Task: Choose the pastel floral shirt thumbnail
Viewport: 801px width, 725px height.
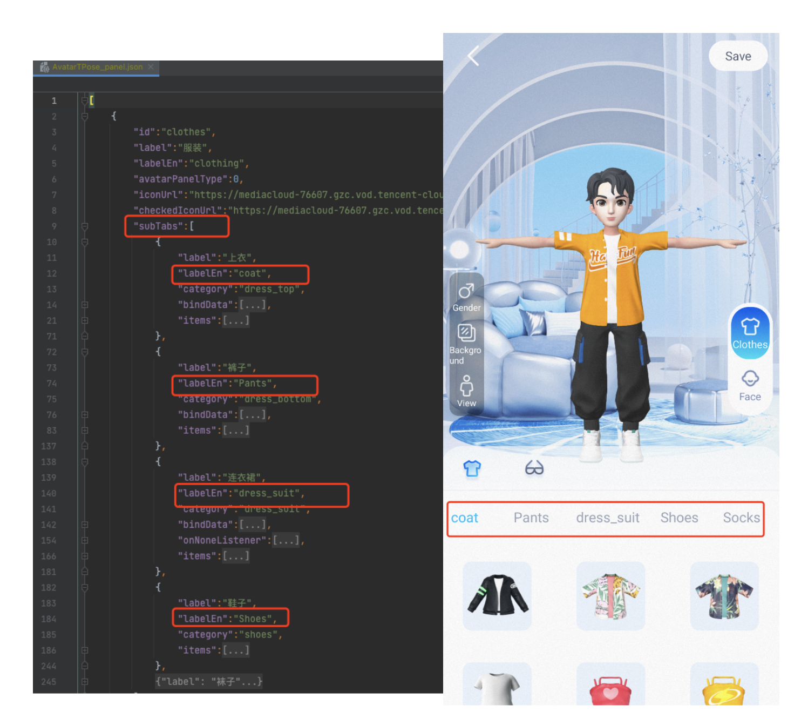Action: [611, 596]
